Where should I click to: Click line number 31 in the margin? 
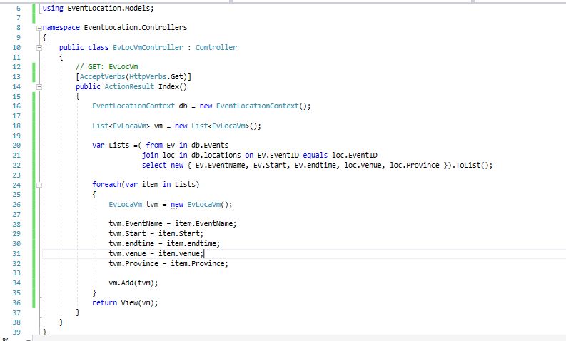click(x=16, y=254)
